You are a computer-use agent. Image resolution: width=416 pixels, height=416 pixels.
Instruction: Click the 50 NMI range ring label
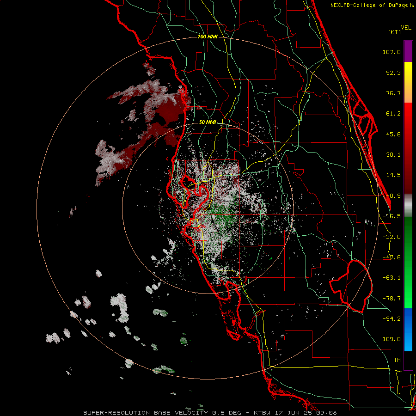point(208,122)
